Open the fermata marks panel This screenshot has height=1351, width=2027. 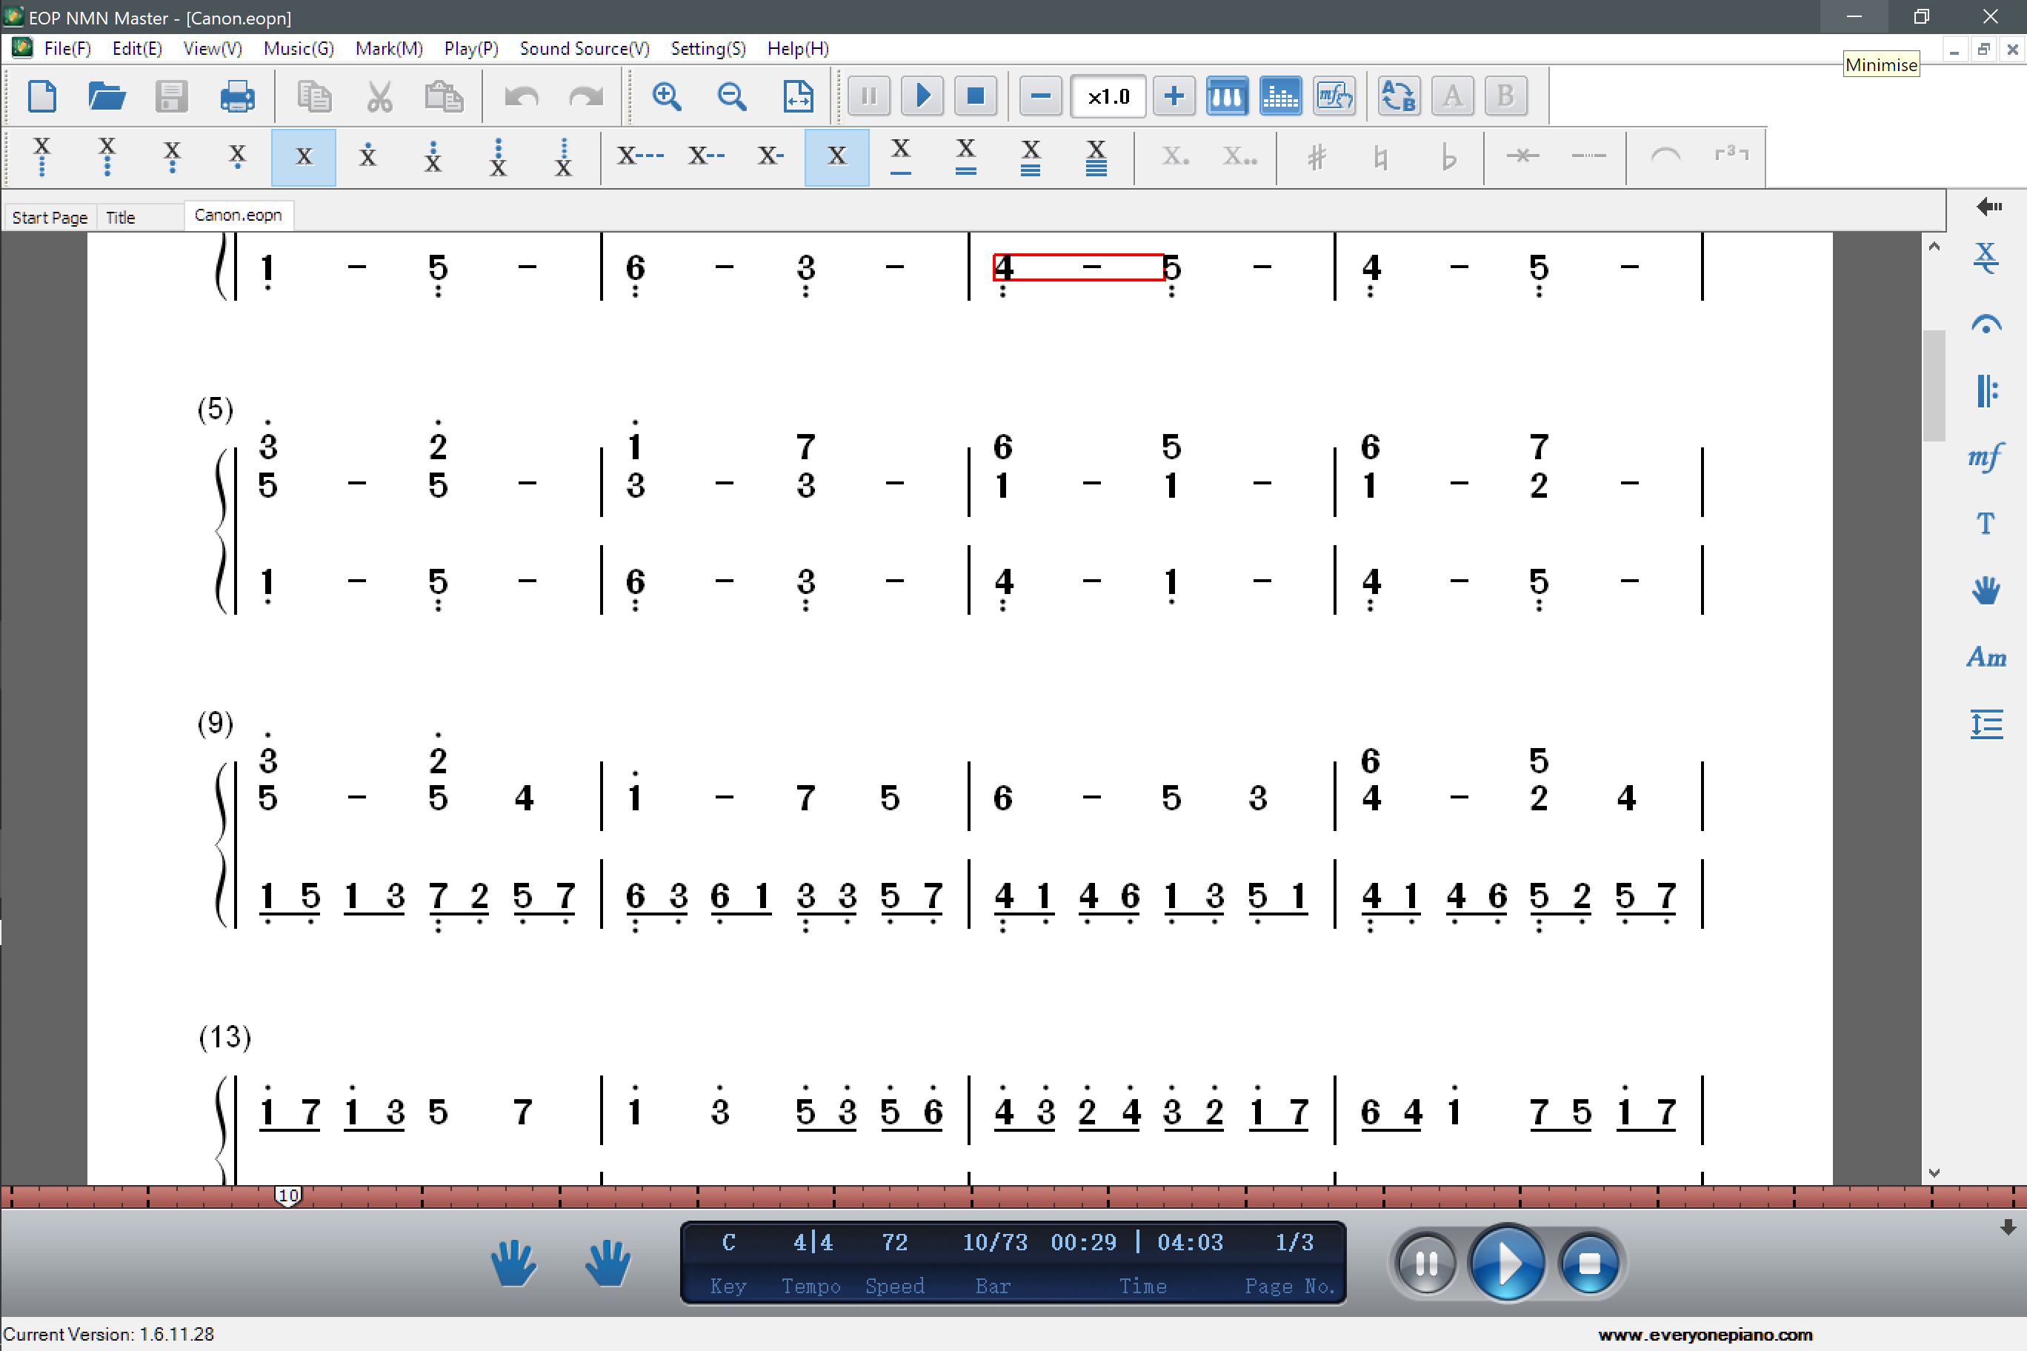point(1986,324)
